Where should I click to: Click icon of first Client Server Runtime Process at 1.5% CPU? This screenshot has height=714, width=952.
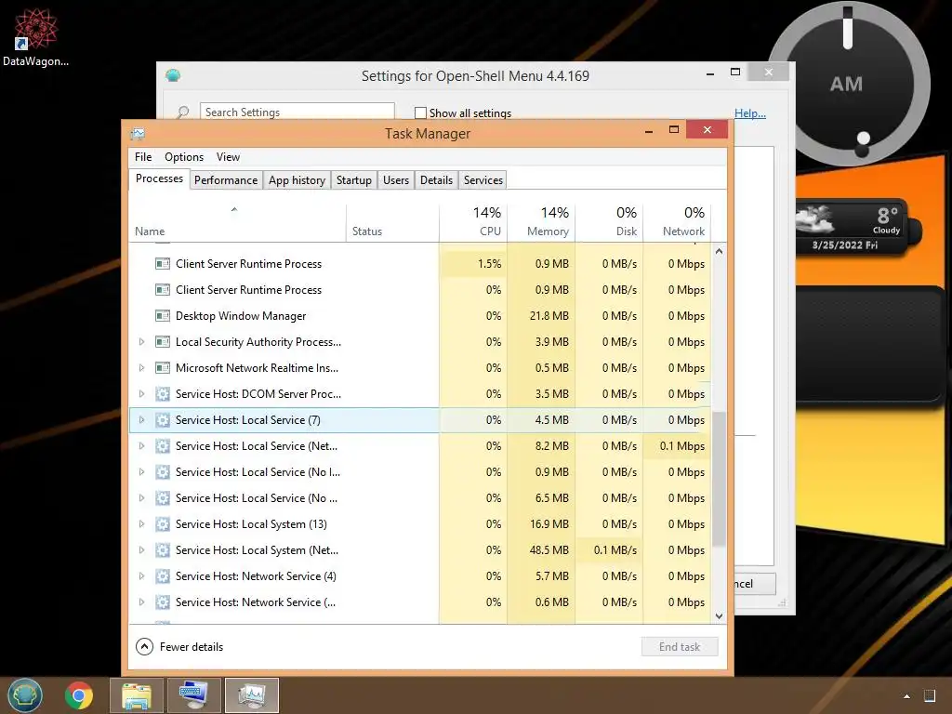(x=162, y=263)
